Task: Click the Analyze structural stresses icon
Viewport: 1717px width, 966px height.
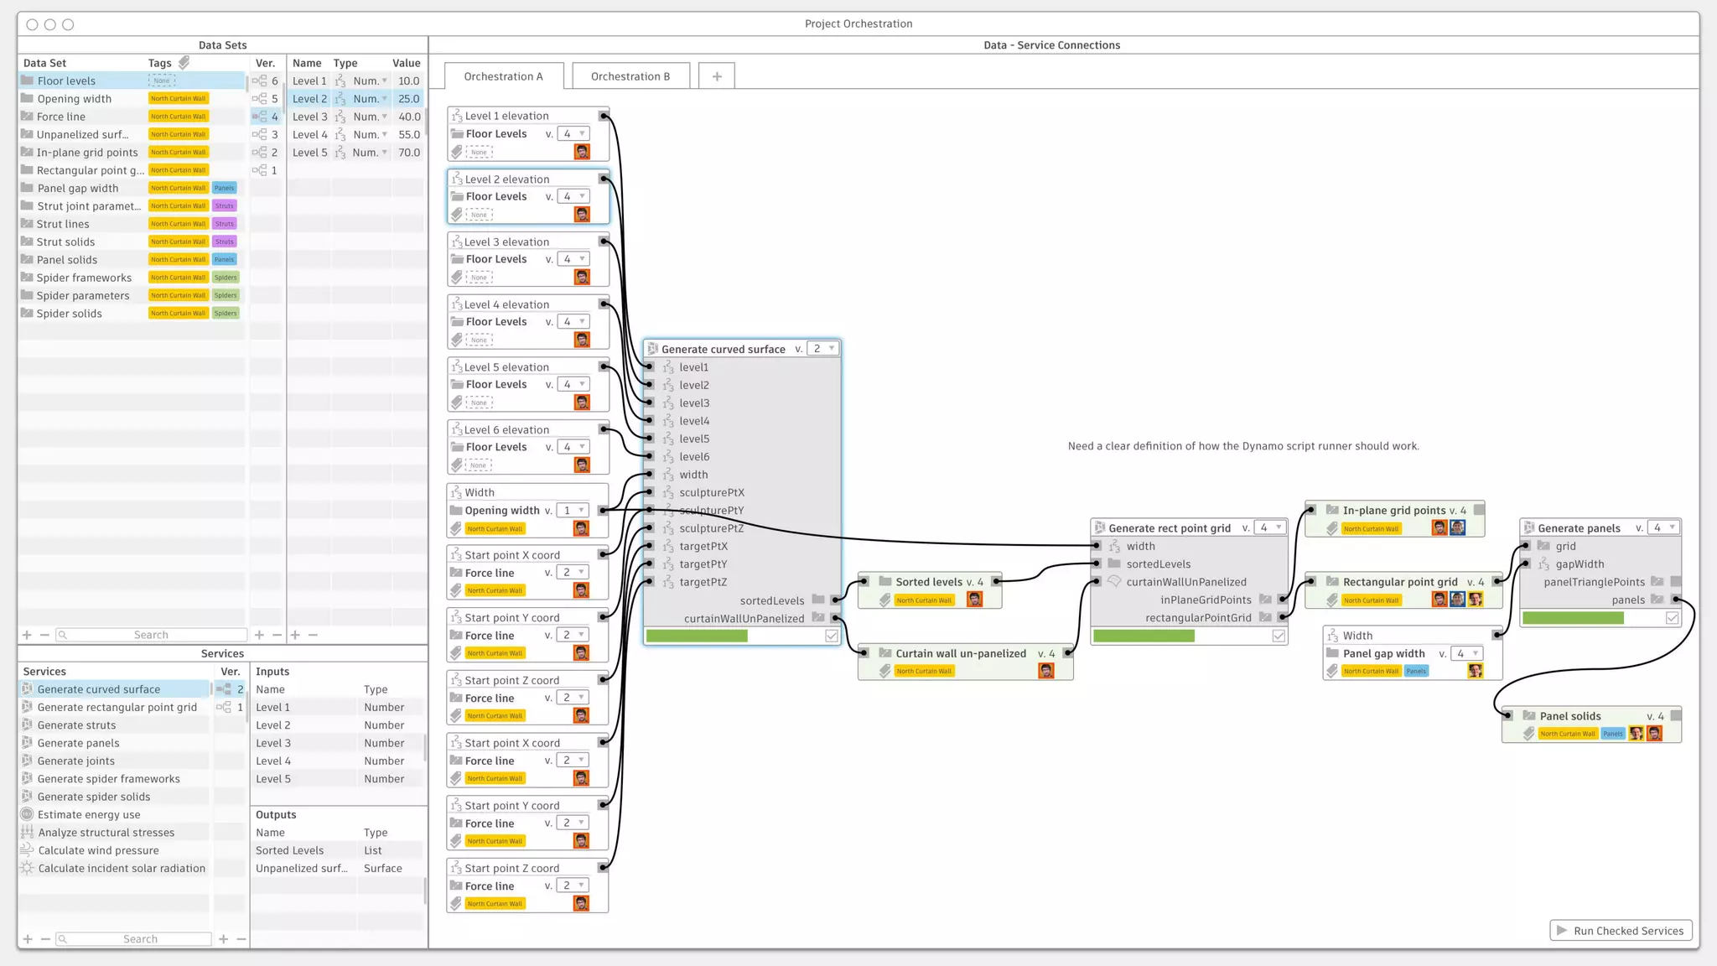Action: point(27,832)
